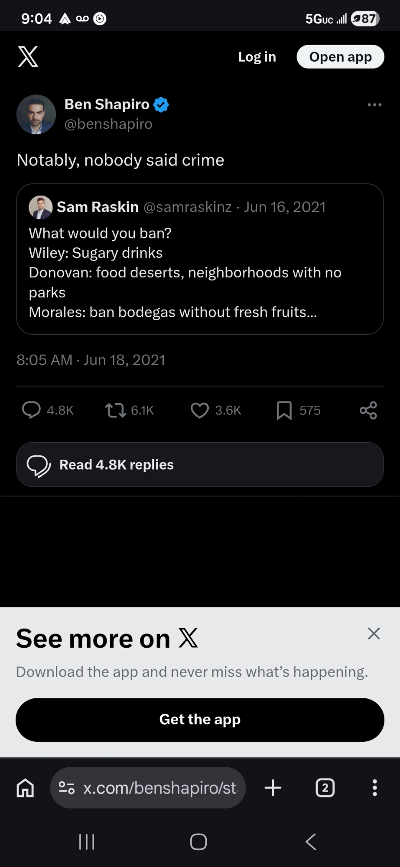Tap the X logo in the header
Image resolution: width=400 pixels, height=867 pixels.
coord(28,57)
